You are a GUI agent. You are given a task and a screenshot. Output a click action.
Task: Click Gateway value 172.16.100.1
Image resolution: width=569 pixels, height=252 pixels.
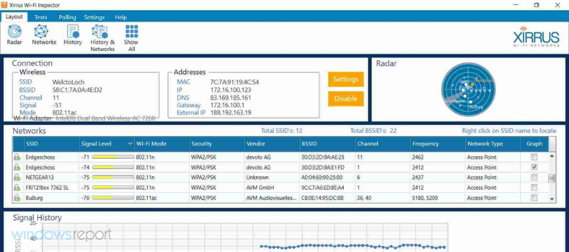tap(227, 105)
